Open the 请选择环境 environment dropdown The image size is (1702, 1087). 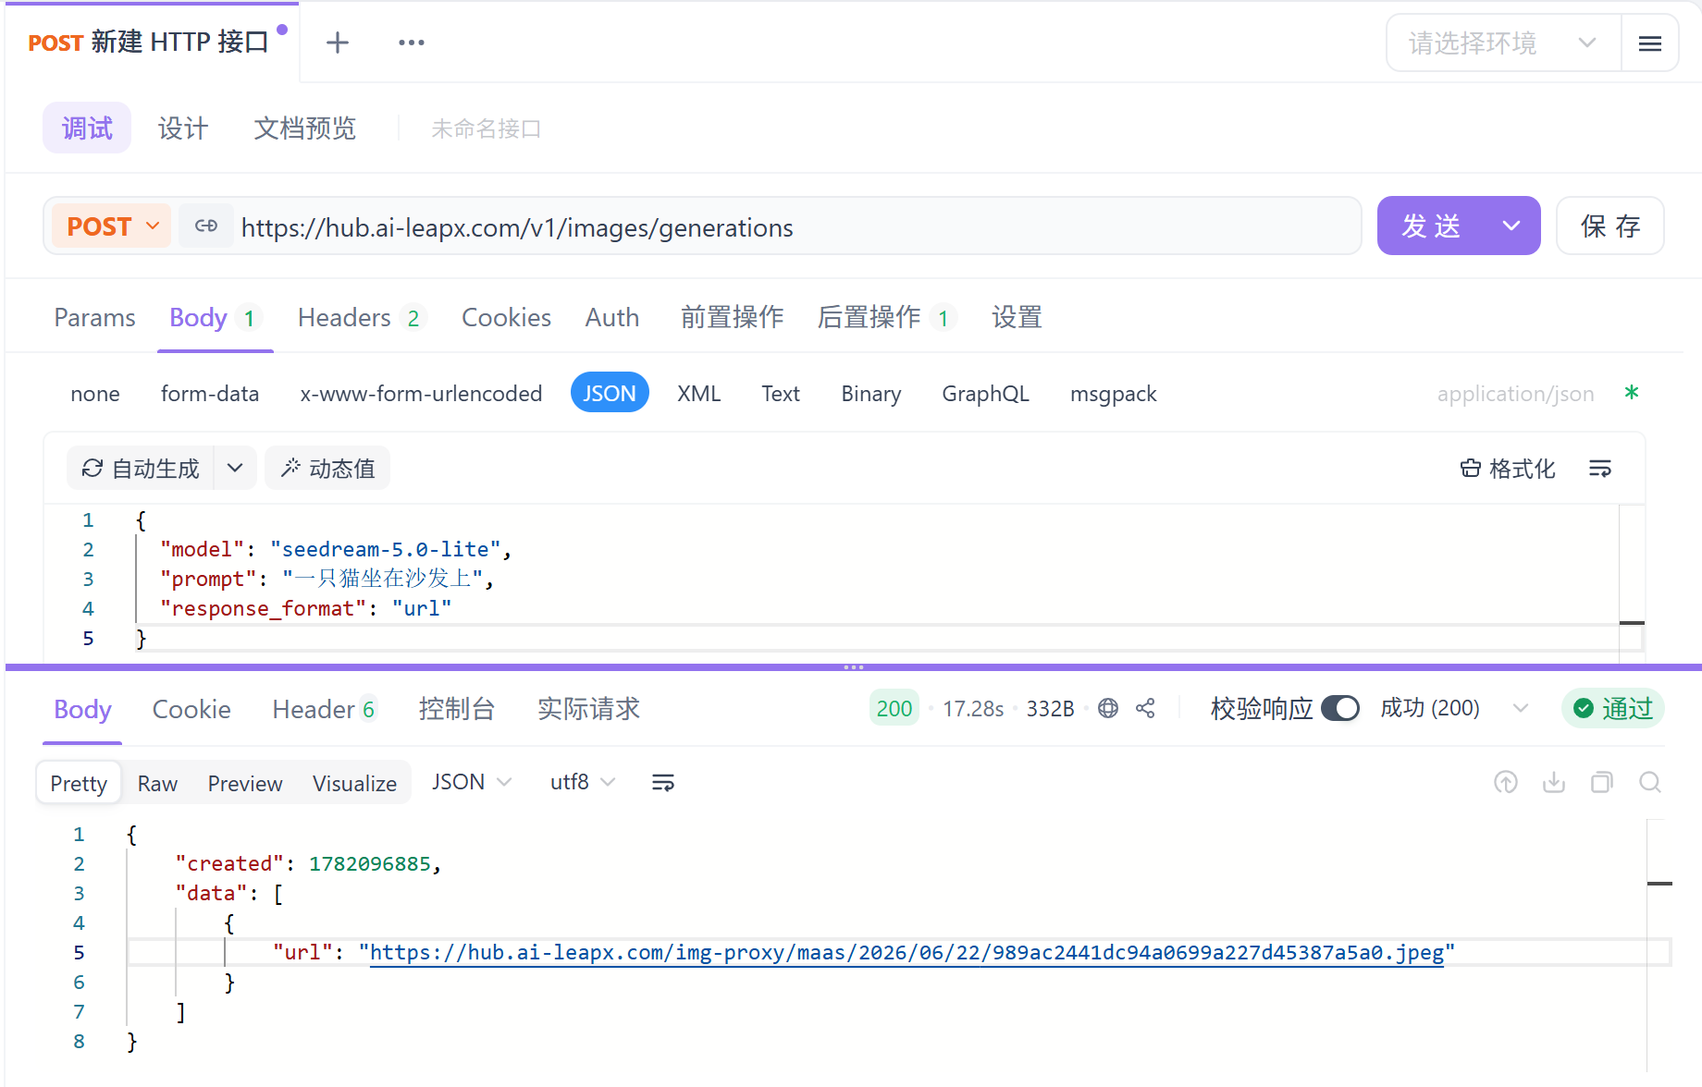click(x=1503, y=43)
